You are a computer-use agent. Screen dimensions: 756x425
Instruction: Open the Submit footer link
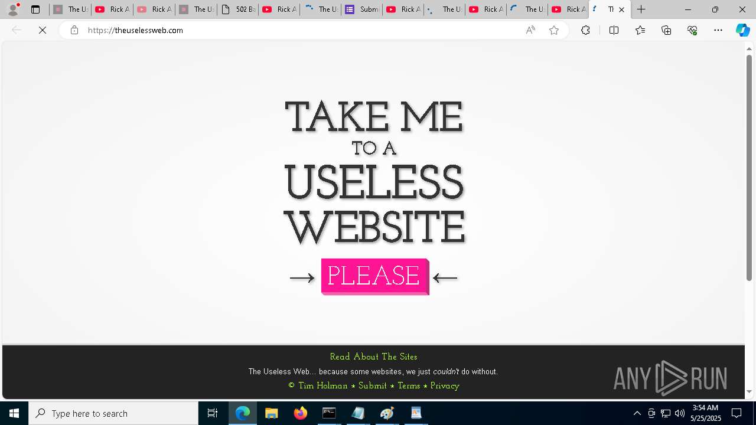(373, 385)
